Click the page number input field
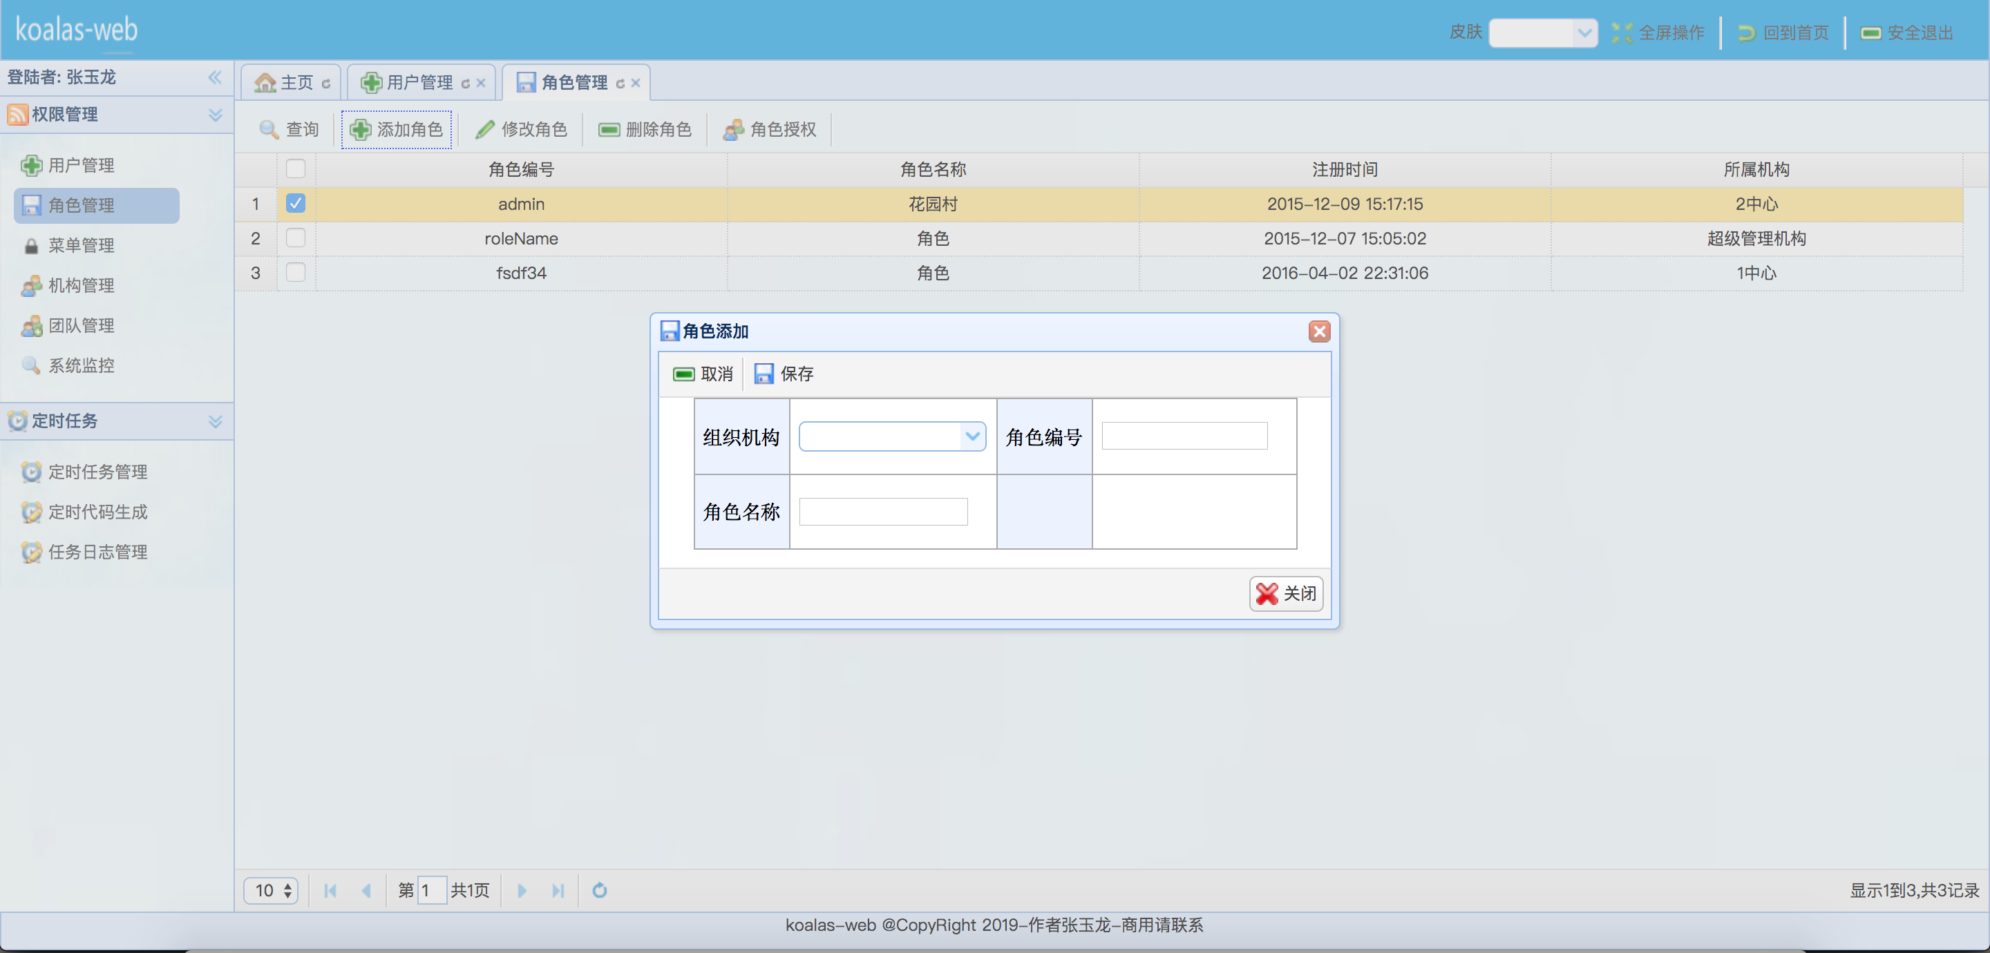The width and height of the screenshot is (1990, 953). (x=432, y=890)
